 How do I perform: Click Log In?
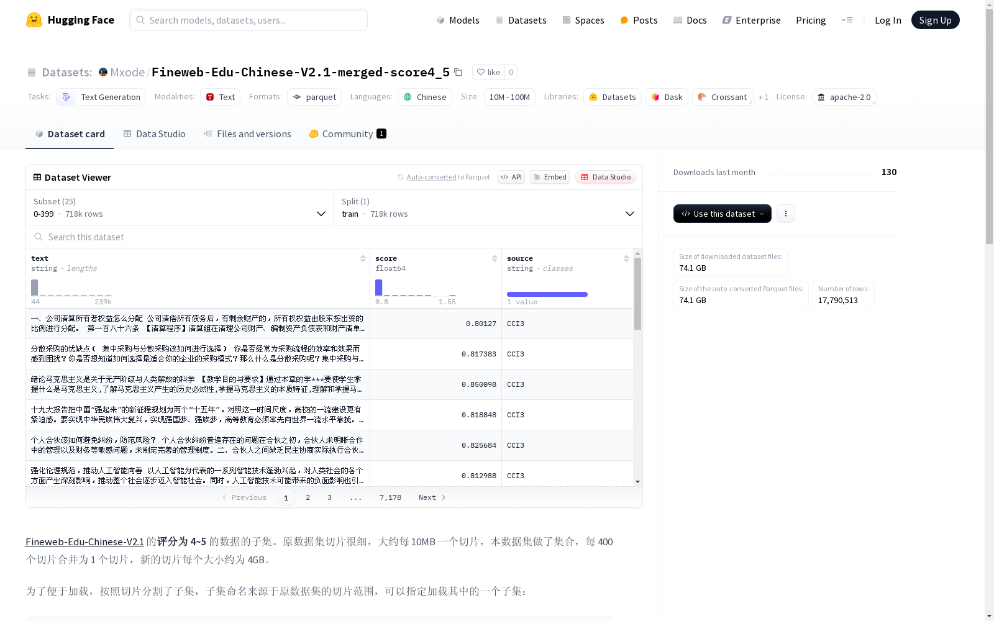(888, 20)
